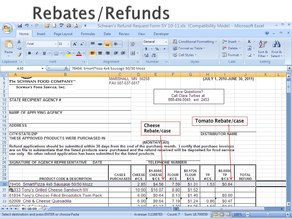Open print preview from Quick Access toolbar
The height and width of the screenshot is (219, 292).
(x=76, y=25)
